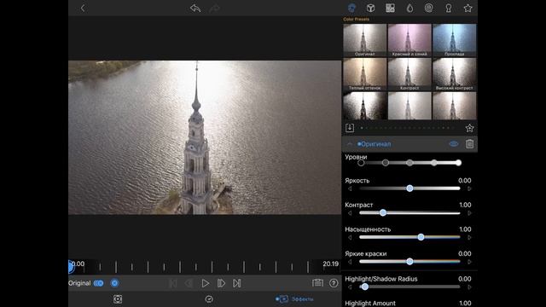Screen dimensions: 546x307
Task: Switch to the Frame and Fit tab
Action: [118, 299]
